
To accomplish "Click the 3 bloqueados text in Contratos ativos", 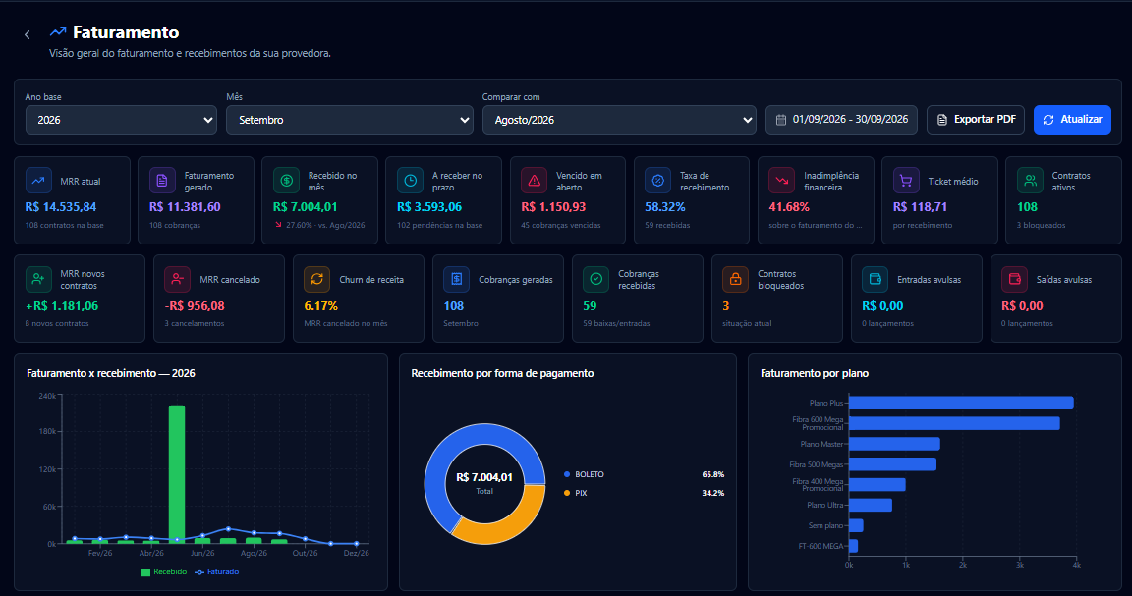I will pos(1041,225).
